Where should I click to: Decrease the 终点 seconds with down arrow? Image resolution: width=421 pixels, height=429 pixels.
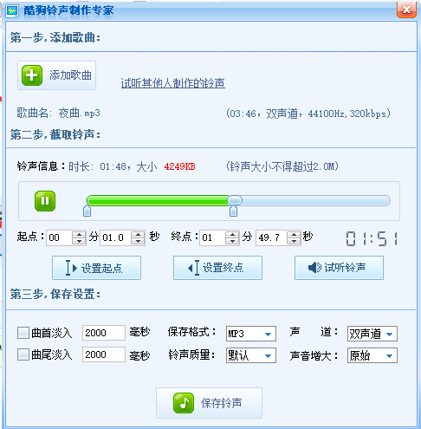[x=294, y=241]
